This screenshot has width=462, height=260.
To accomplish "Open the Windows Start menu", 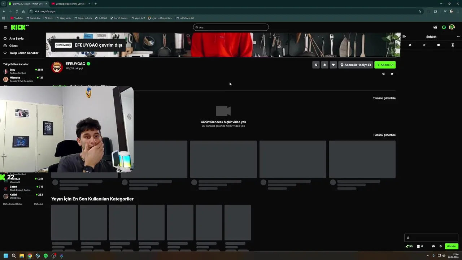I will click(x=5, y=256).
